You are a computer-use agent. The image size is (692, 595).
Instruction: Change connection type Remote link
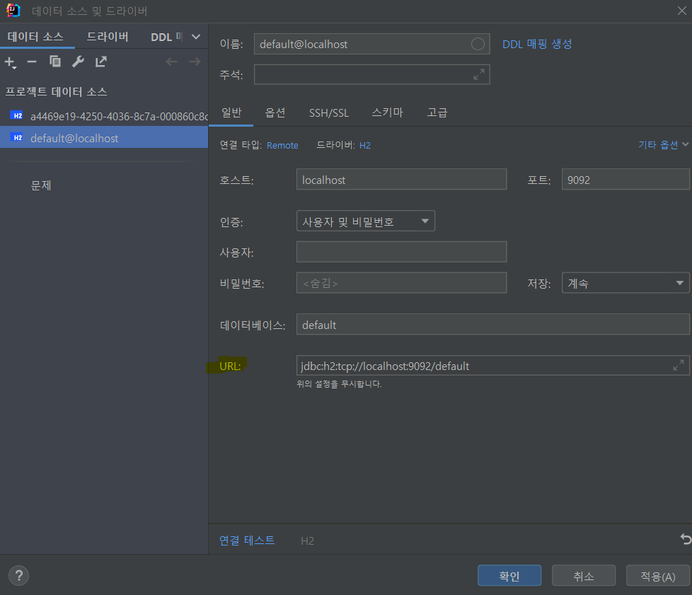[282, 145]
